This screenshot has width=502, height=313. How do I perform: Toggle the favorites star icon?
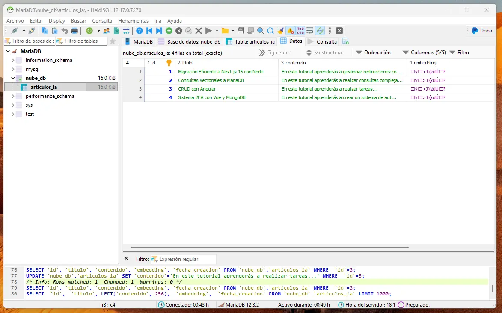[113, 41]
